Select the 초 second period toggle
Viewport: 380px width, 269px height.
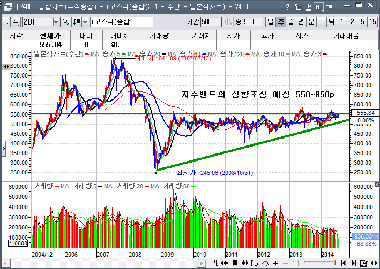coord(322,22)
